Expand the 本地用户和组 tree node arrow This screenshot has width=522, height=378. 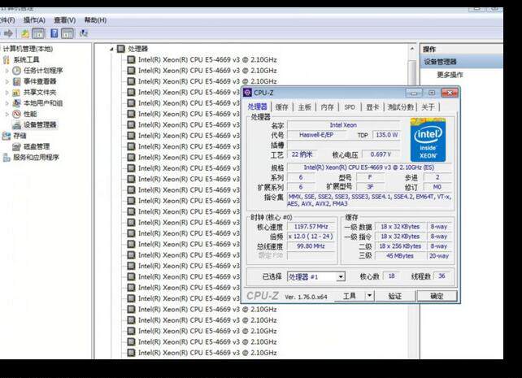pyautogui.click(x=7, y=103)
